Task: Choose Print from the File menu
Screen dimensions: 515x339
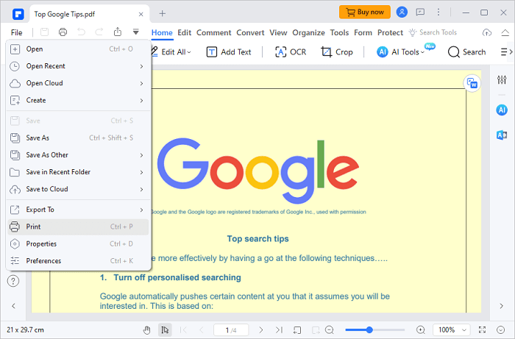Action: (x=78, y=226)
